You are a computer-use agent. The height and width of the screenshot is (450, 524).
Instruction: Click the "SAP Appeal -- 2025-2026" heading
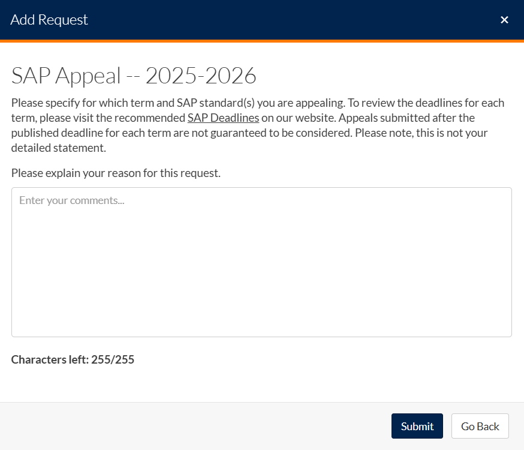tap(134, 76)
